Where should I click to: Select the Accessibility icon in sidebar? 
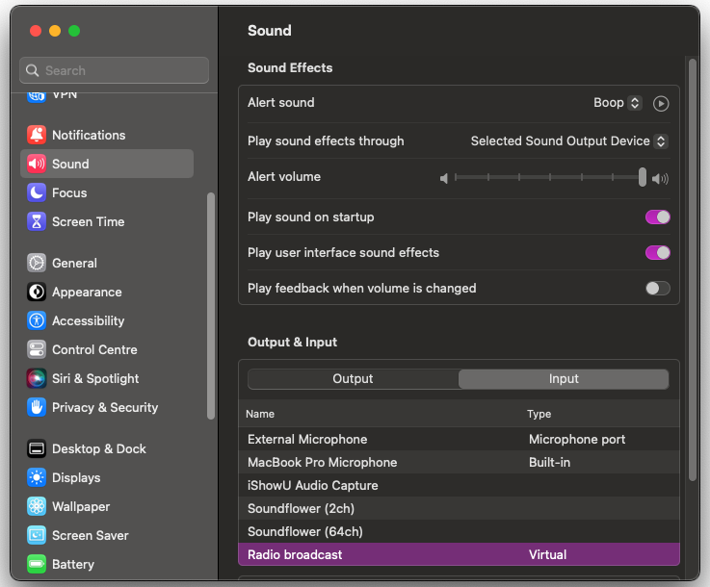pos(37,320)
